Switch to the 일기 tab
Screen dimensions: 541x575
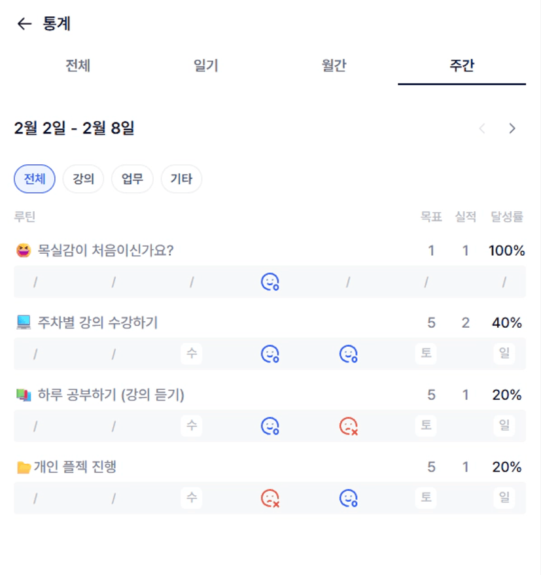click(206, 66)
